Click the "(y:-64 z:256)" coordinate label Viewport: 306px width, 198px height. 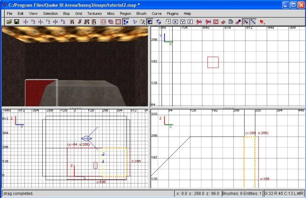click(x=79, y=145)
